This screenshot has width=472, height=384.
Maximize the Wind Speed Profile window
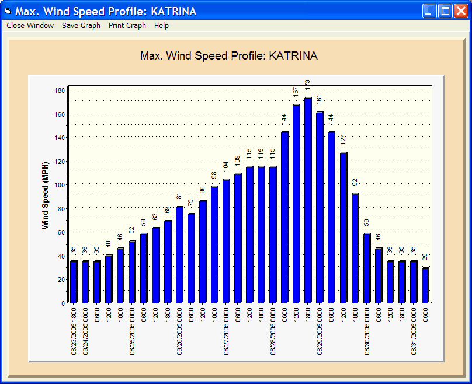[x=445, y=11]
